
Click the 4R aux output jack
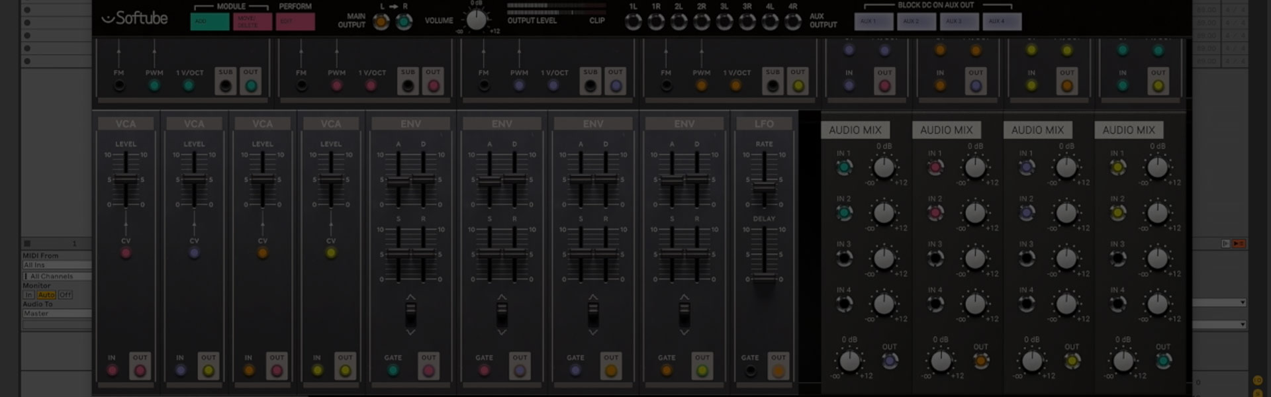point(792,22)
